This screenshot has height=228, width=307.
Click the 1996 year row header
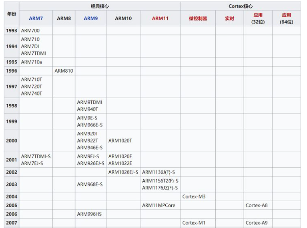[12, 71]
